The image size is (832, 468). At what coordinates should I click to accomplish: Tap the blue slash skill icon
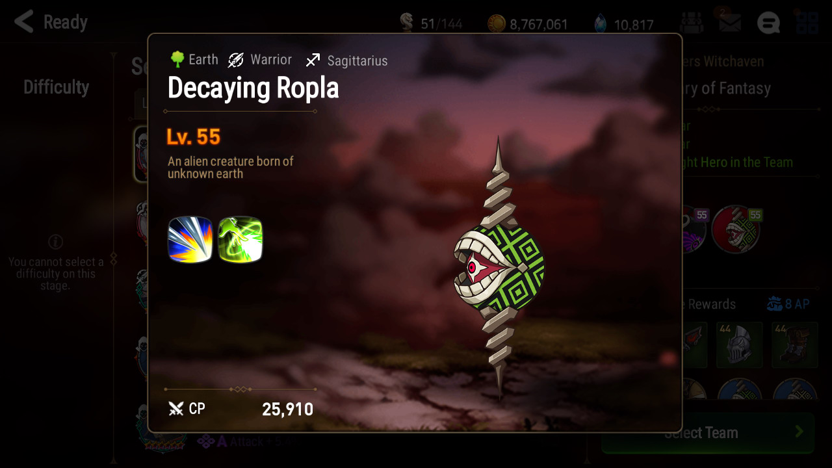pos(190,240)
